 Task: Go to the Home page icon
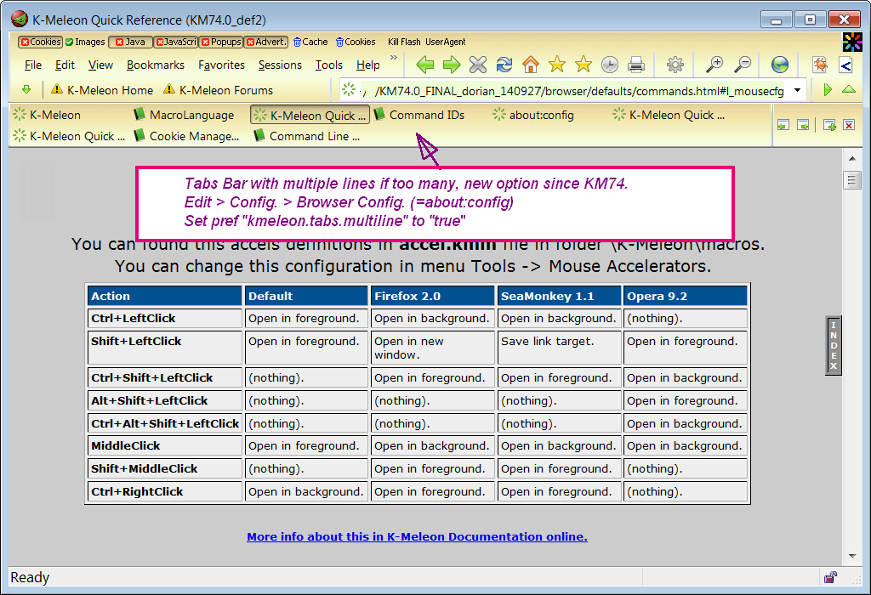pyautogui.click(x=531, y=65)
